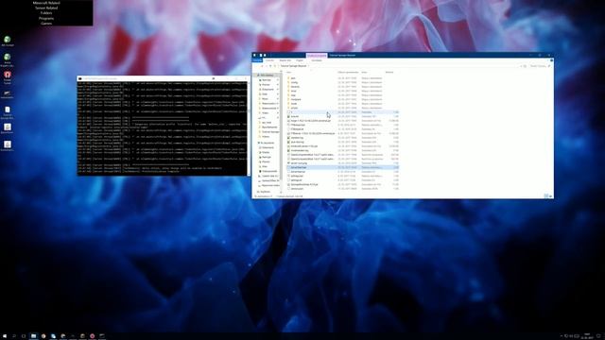
Task: Switch Explorer to large icons view
Action: click(x=550, y=196)
